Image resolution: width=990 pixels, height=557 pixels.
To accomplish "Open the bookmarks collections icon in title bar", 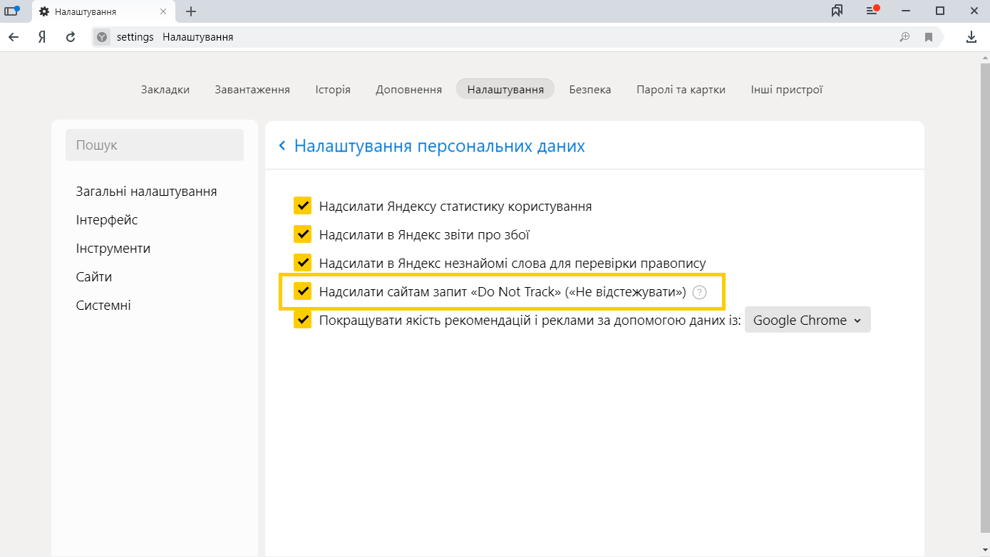I will coord(837,11).
